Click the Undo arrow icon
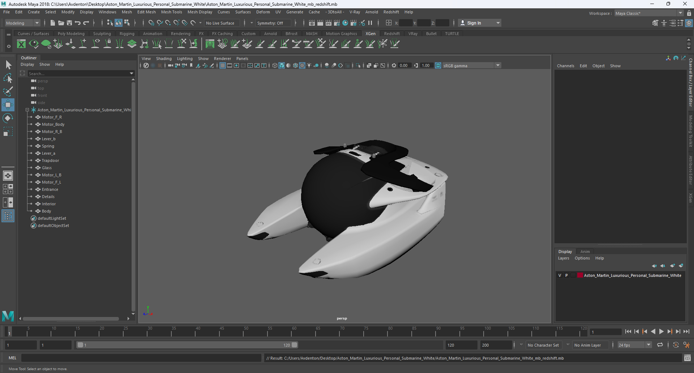This screenshot has height=373, width=694. 78,23
